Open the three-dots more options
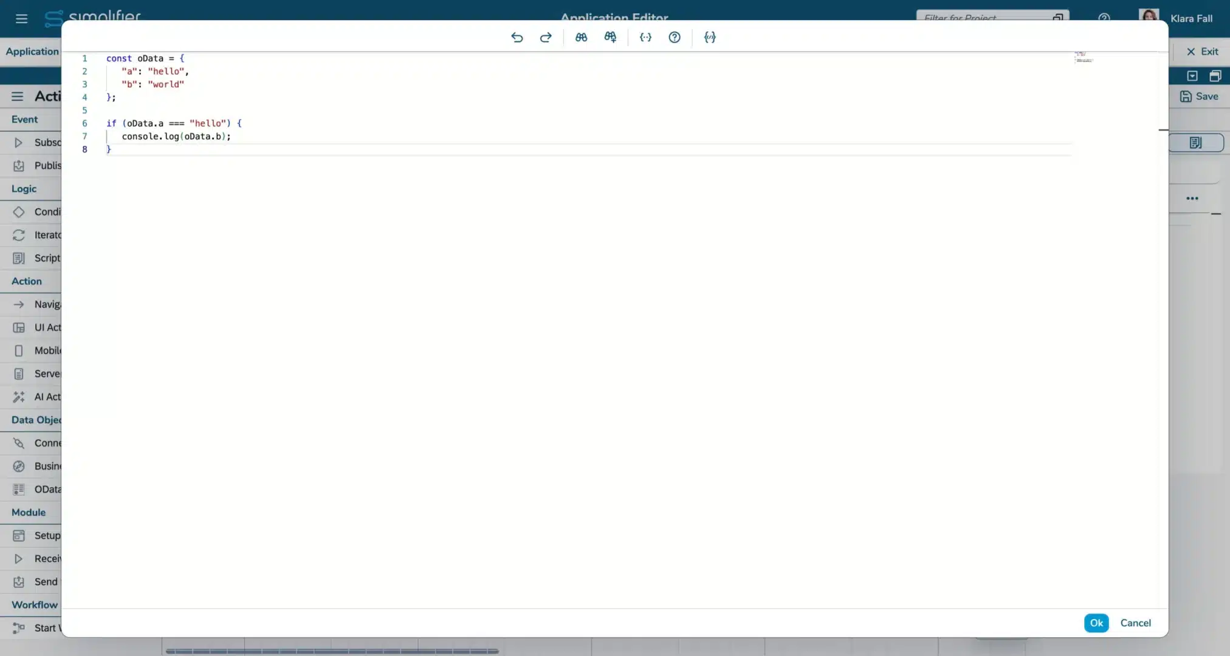 pos(1192,199)
